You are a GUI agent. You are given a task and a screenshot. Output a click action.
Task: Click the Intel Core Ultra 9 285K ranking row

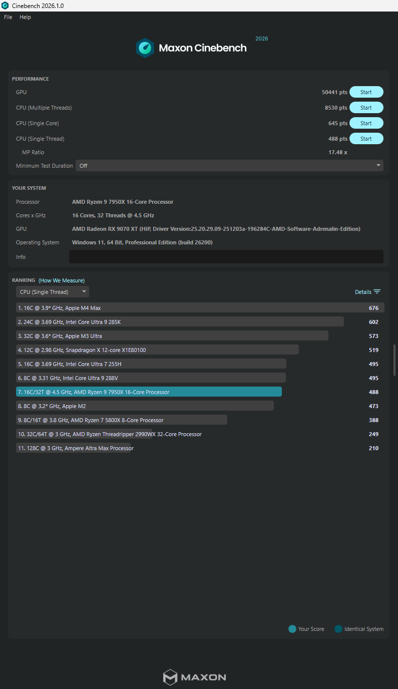[x=180, y=322]
